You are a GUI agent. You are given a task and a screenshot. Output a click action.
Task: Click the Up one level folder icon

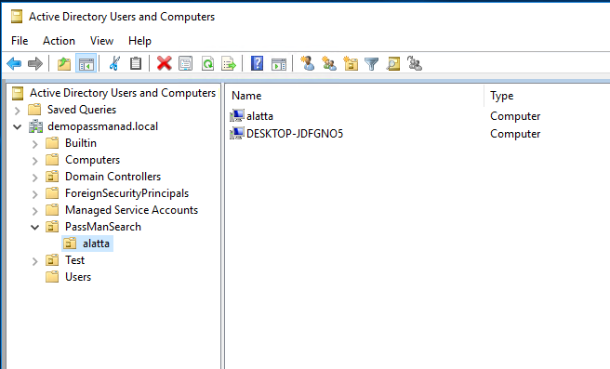[64, 63]
